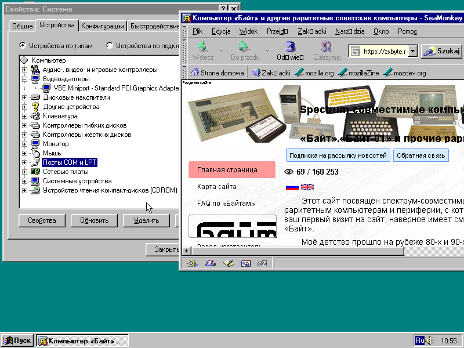The height and width of the screenshot is (348, 464).
Task: Open the Edycja menu
Action: click(x=221, y=31)
